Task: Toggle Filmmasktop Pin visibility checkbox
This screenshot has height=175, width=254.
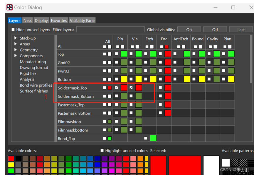Action: tap(116, 121)
